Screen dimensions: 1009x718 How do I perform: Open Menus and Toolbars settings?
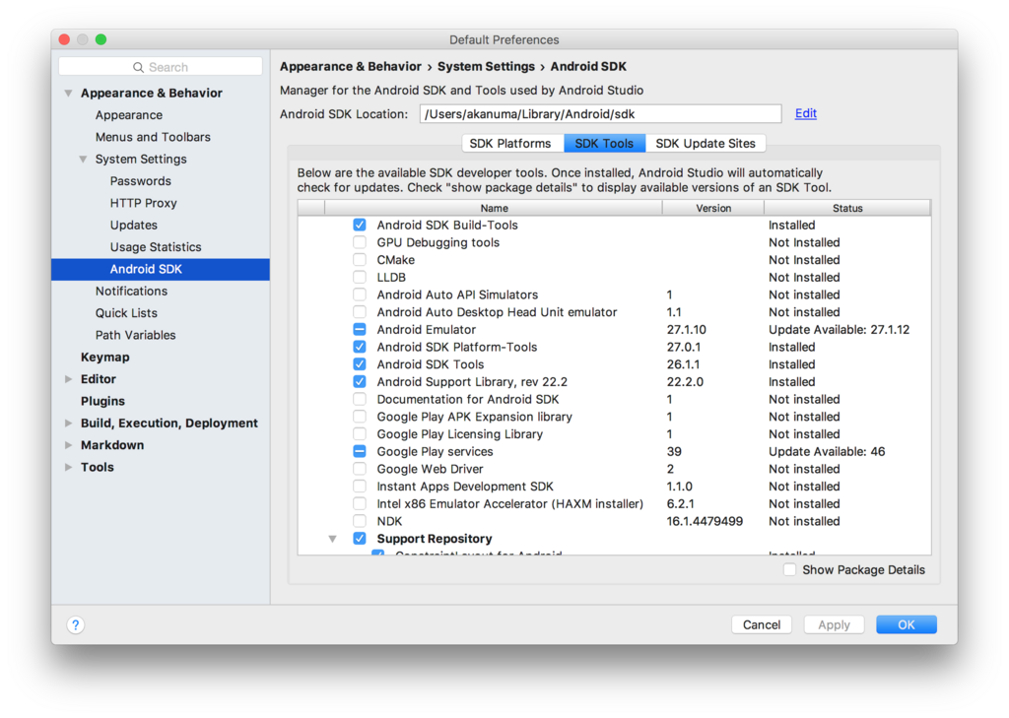pyautogui.click(x=153, y=137)
